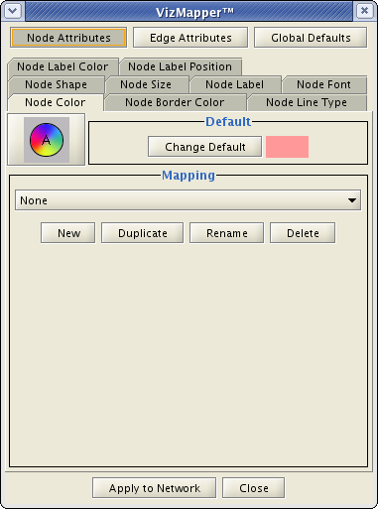Switch to the Node Size tab
Screen dimensions: 378x509
(146, 84)
